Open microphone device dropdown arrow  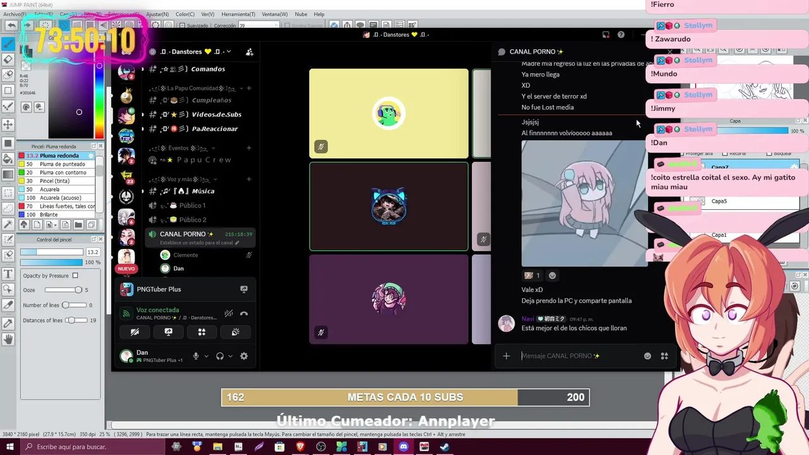click(x=206, y=356)
